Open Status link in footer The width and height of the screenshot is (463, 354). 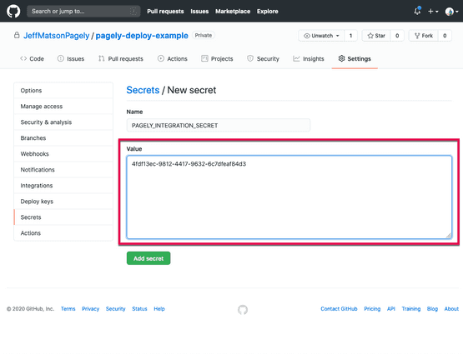[139, 309]
